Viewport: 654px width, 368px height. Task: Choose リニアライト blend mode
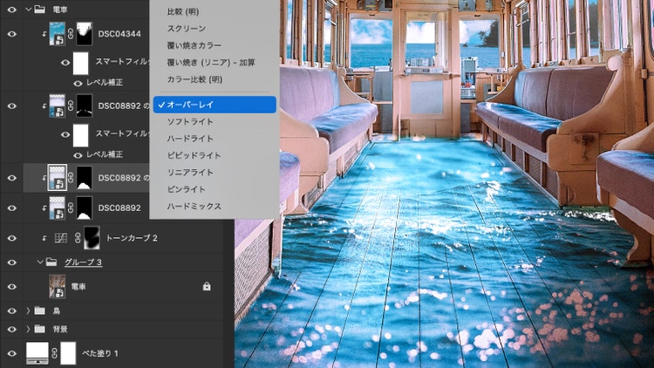pos(190,173)
